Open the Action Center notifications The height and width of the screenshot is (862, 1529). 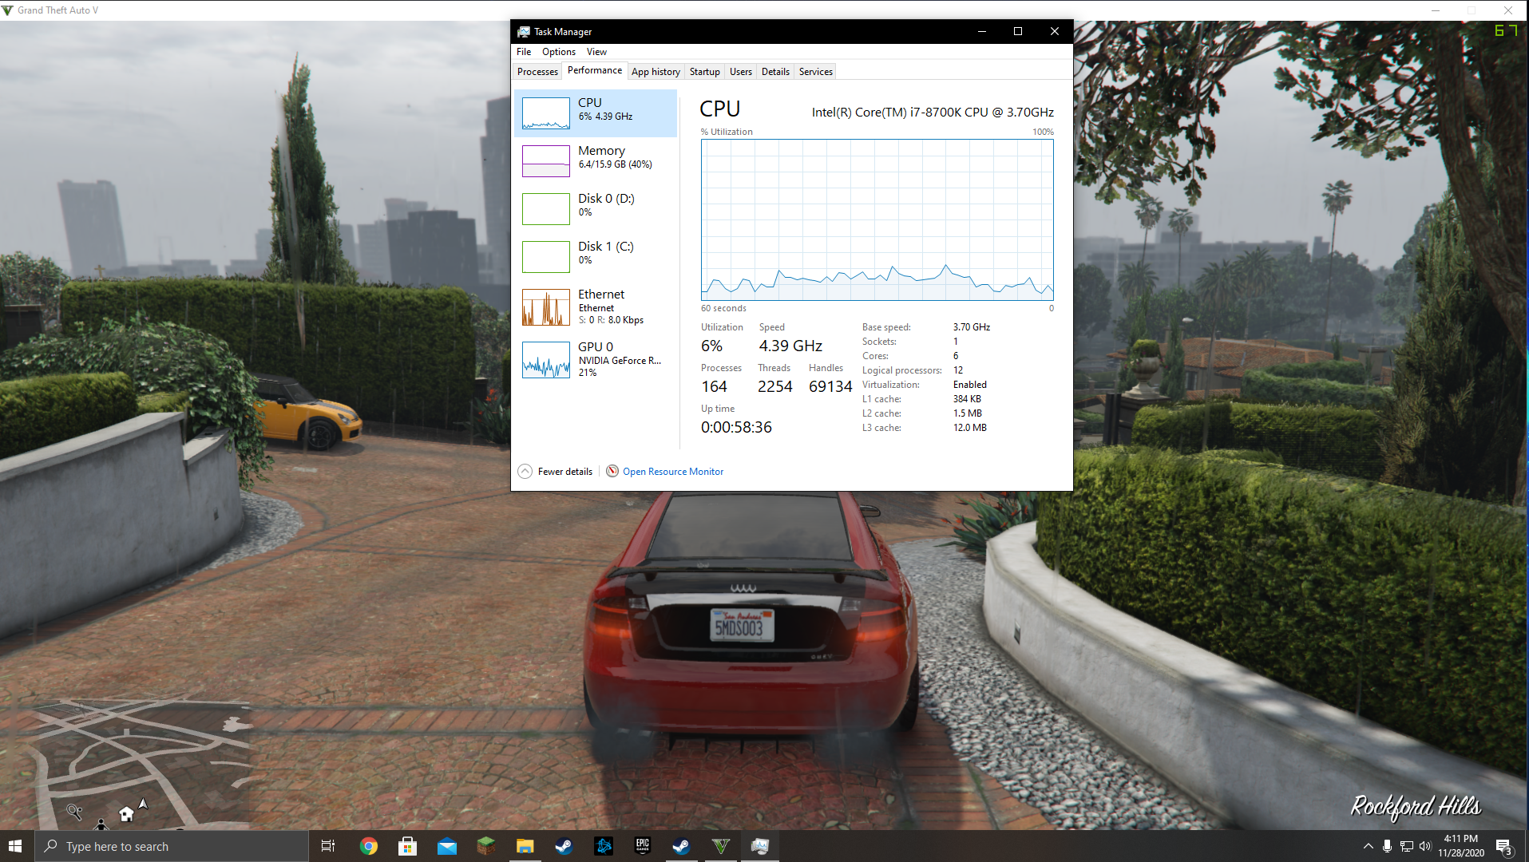[x=1504, y=846]
